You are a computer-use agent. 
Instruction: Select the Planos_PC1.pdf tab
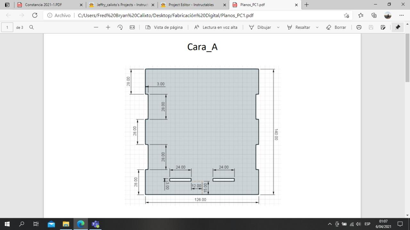coord(265,5)
